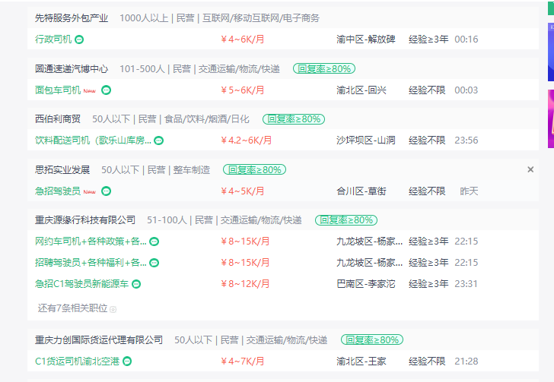The image size is (554, 382).
Task: Open the 行政司机 job posting
Action: click(53, 39)
